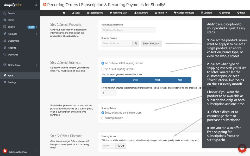Open Apps in the sidebar
Screen dimensions: 250x156
(10, 75)
